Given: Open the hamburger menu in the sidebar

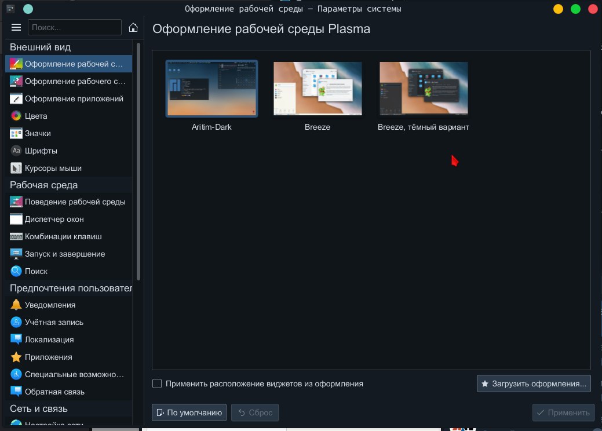Looking at the screenshot, I should click(16, 27).
